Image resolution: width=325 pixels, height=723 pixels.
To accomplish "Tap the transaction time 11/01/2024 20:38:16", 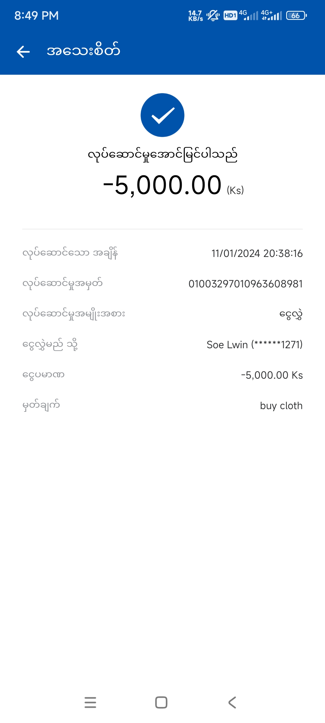I will [257, 253].
